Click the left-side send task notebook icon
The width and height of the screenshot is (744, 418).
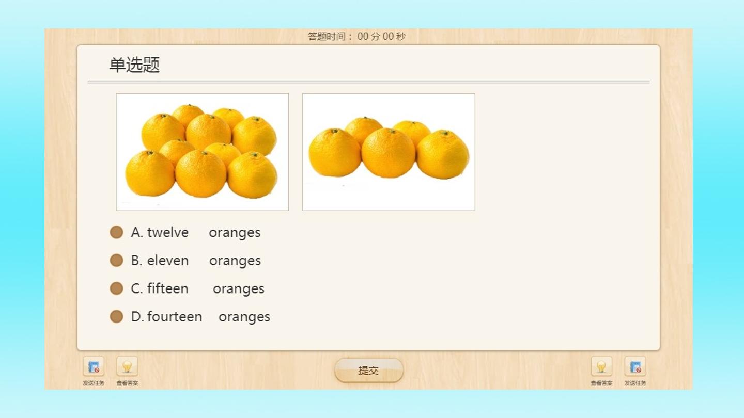point(94,366)
